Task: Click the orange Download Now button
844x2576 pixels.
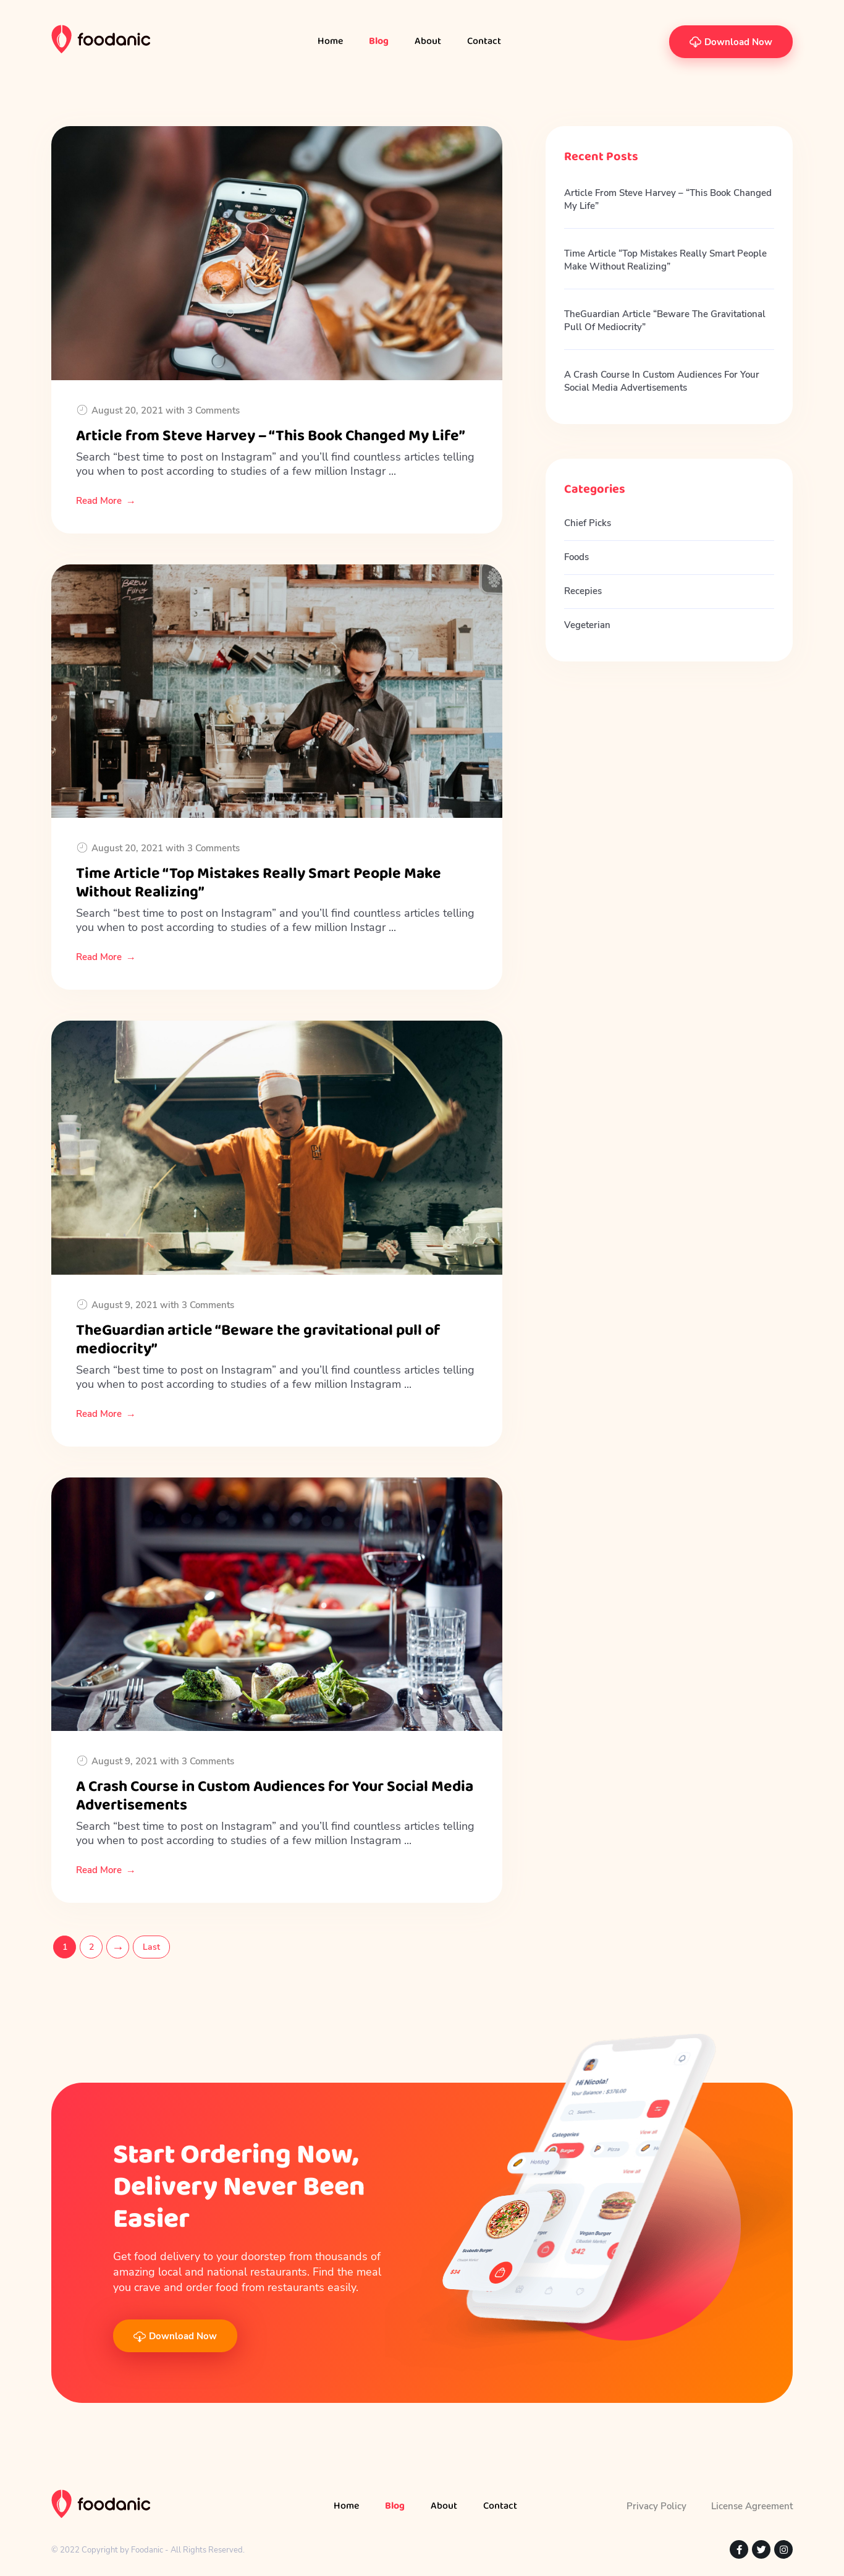Action: 175,2336
